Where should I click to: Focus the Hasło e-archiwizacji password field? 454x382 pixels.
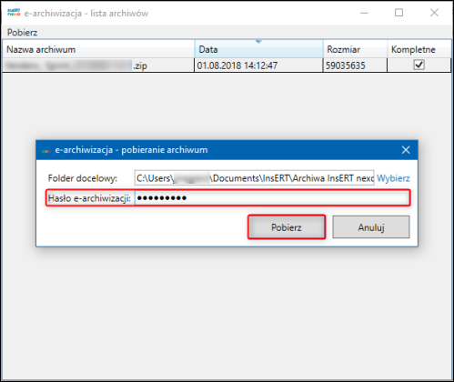tap(272, 198)
